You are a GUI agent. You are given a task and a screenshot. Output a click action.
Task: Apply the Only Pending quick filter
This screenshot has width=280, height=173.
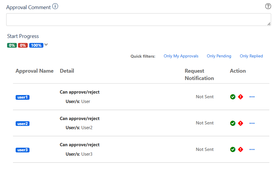tap(219, 56)
